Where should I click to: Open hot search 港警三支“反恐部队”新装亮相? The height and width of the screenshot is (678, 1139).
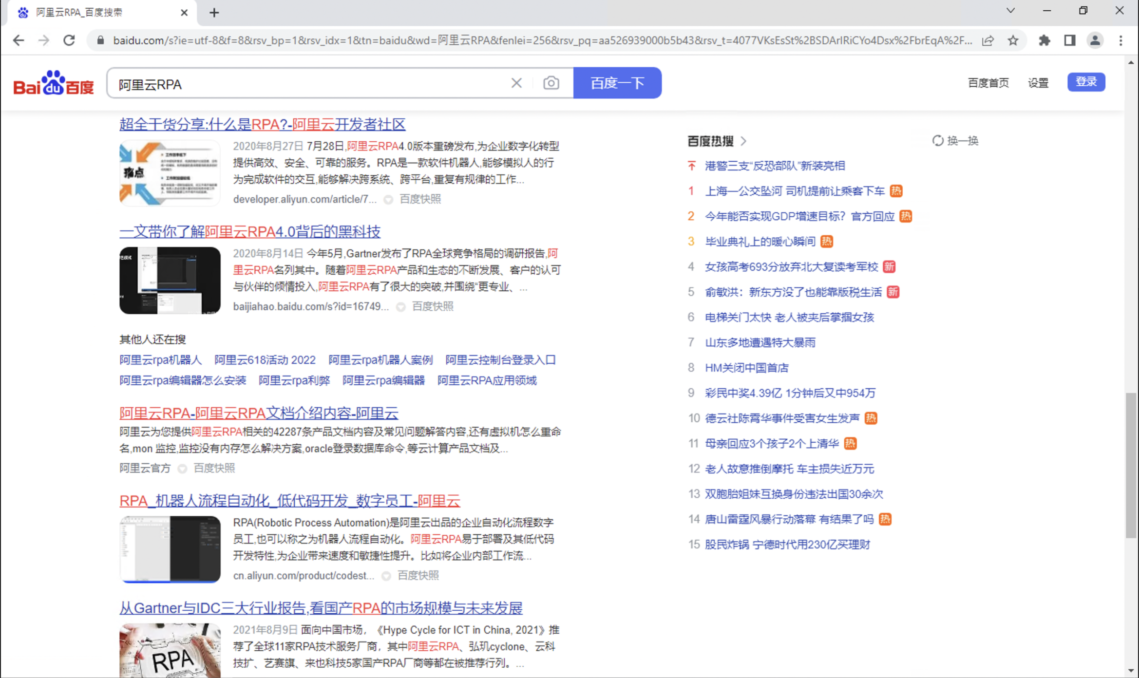tap(775, 166)
